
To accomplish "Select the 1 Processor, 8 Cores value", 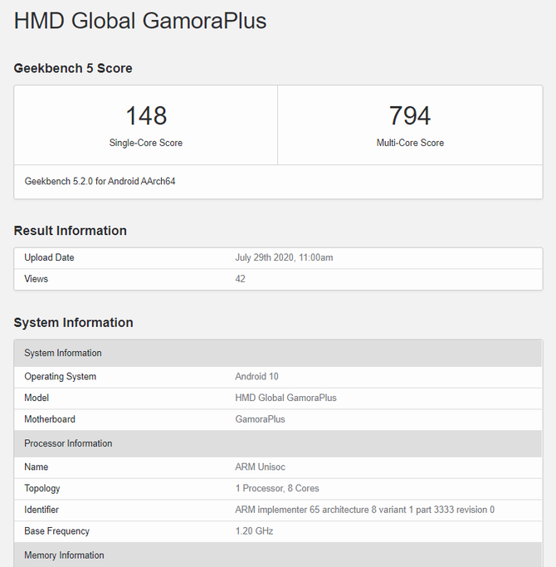I will (x=277, y=488).
